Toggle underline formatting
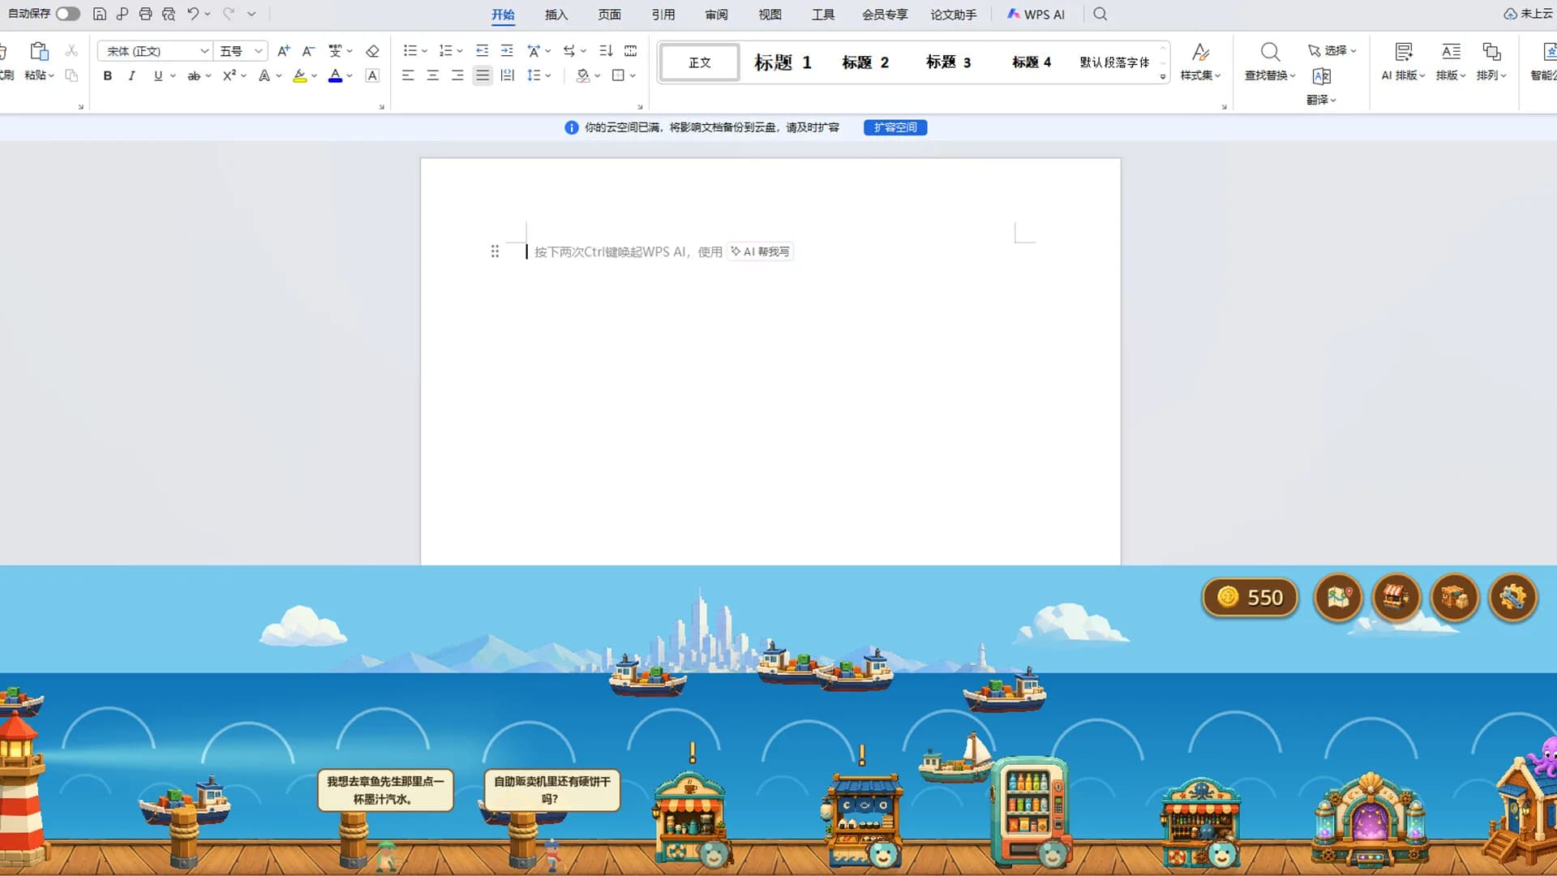 click(x=158, y=75)
